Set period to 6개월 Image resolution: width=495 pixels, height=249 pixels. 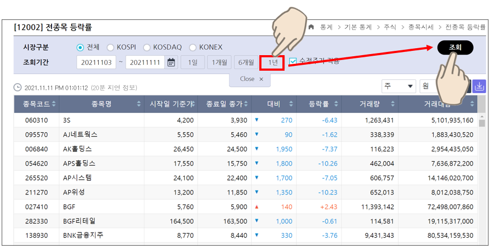246,62
